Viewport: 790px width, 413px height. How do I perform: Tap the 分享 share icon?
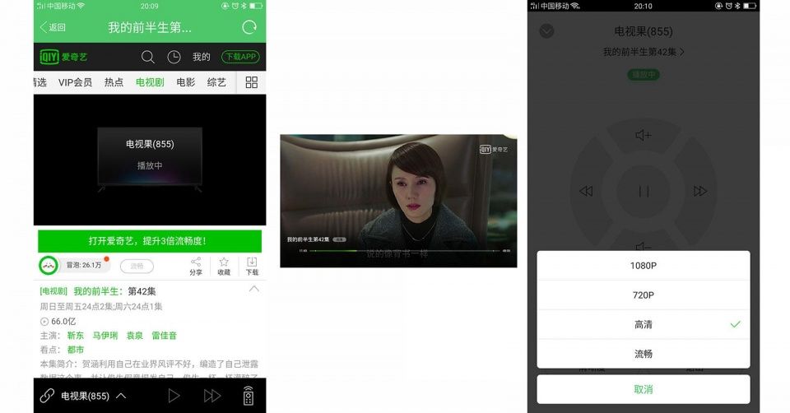point(196,267)
